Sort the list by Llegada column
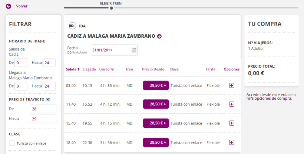Viewport: 304px width, 154px height. (x=89, y=69)
